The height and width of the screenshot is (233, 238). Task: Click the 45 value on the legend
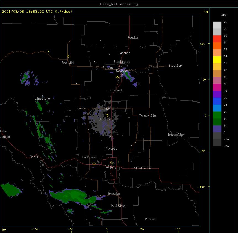click(x=225, y=77)
